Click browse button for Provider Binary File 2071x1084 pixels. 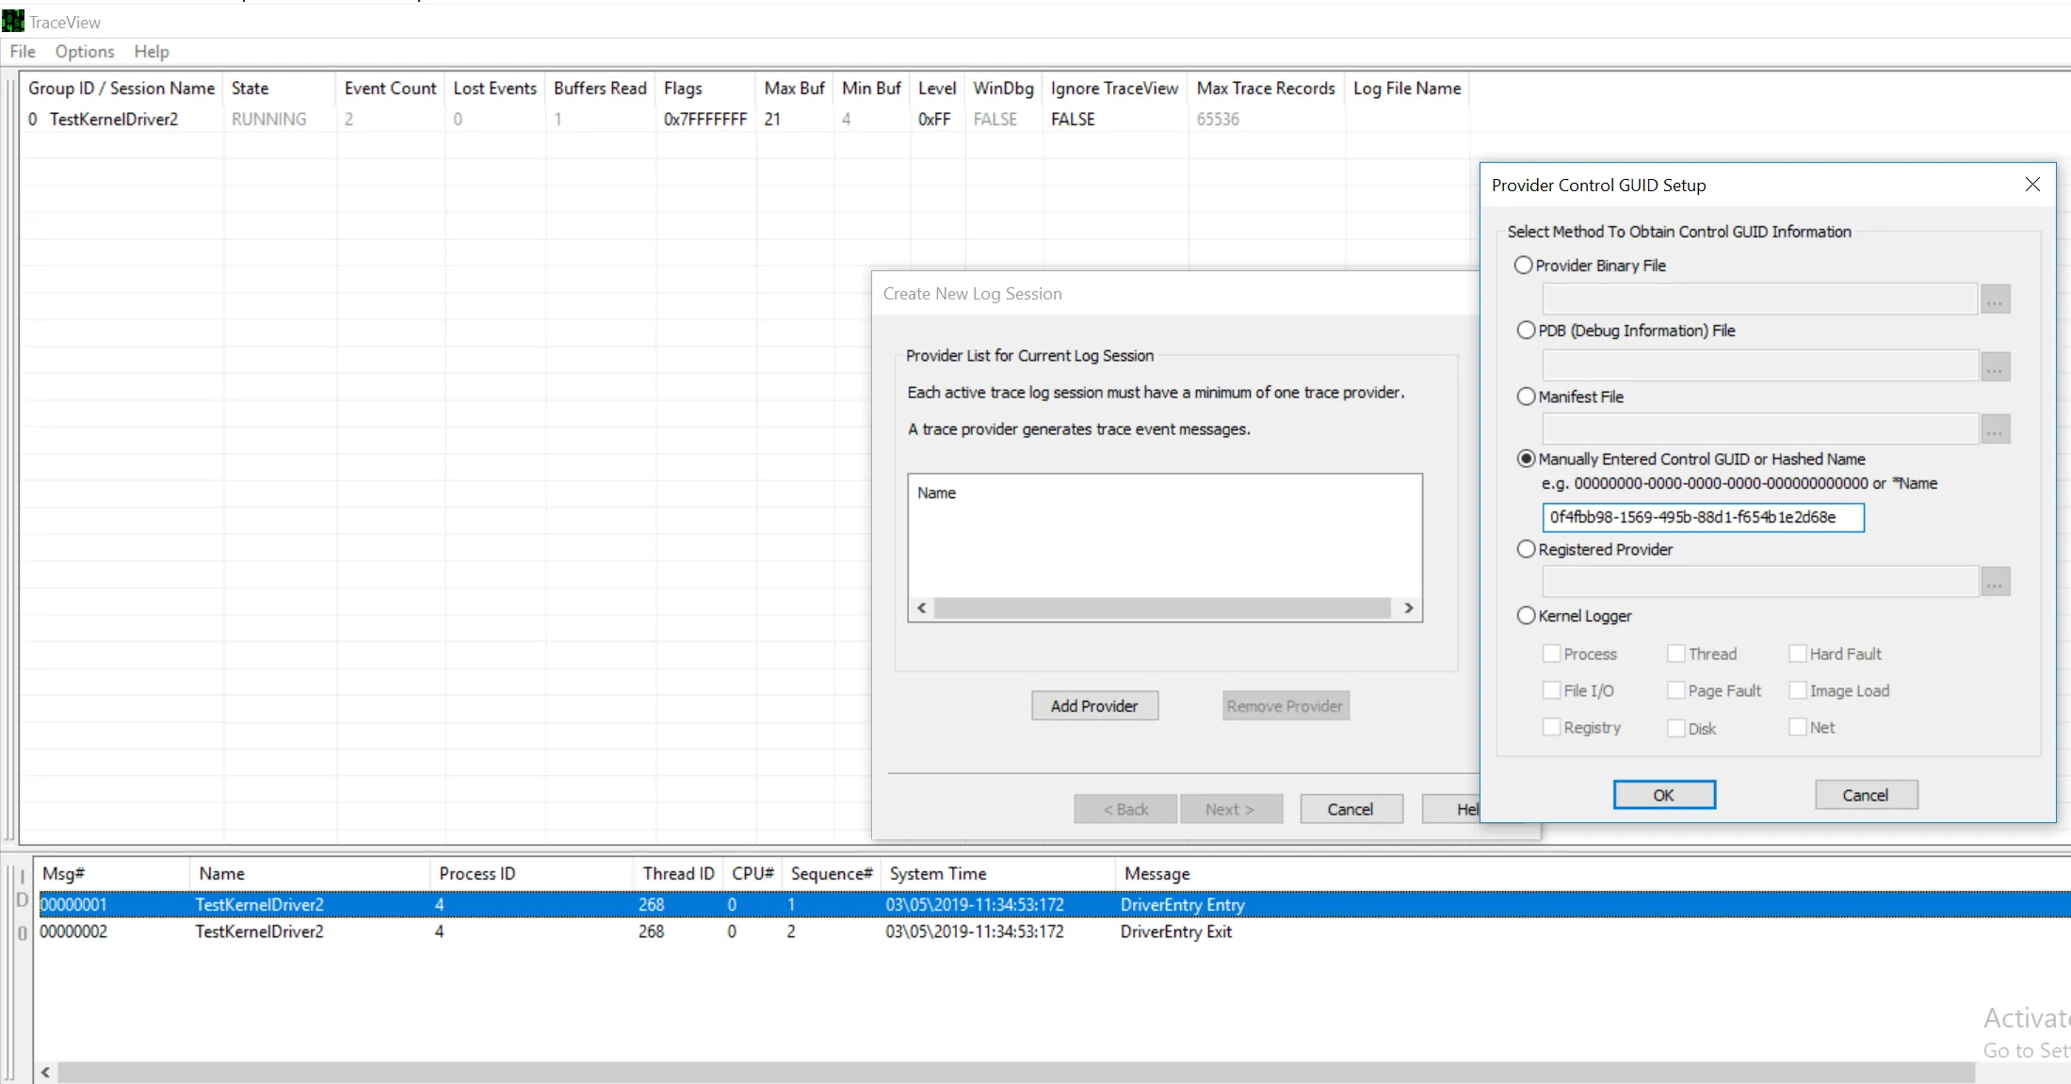(x=1995, y=299)
